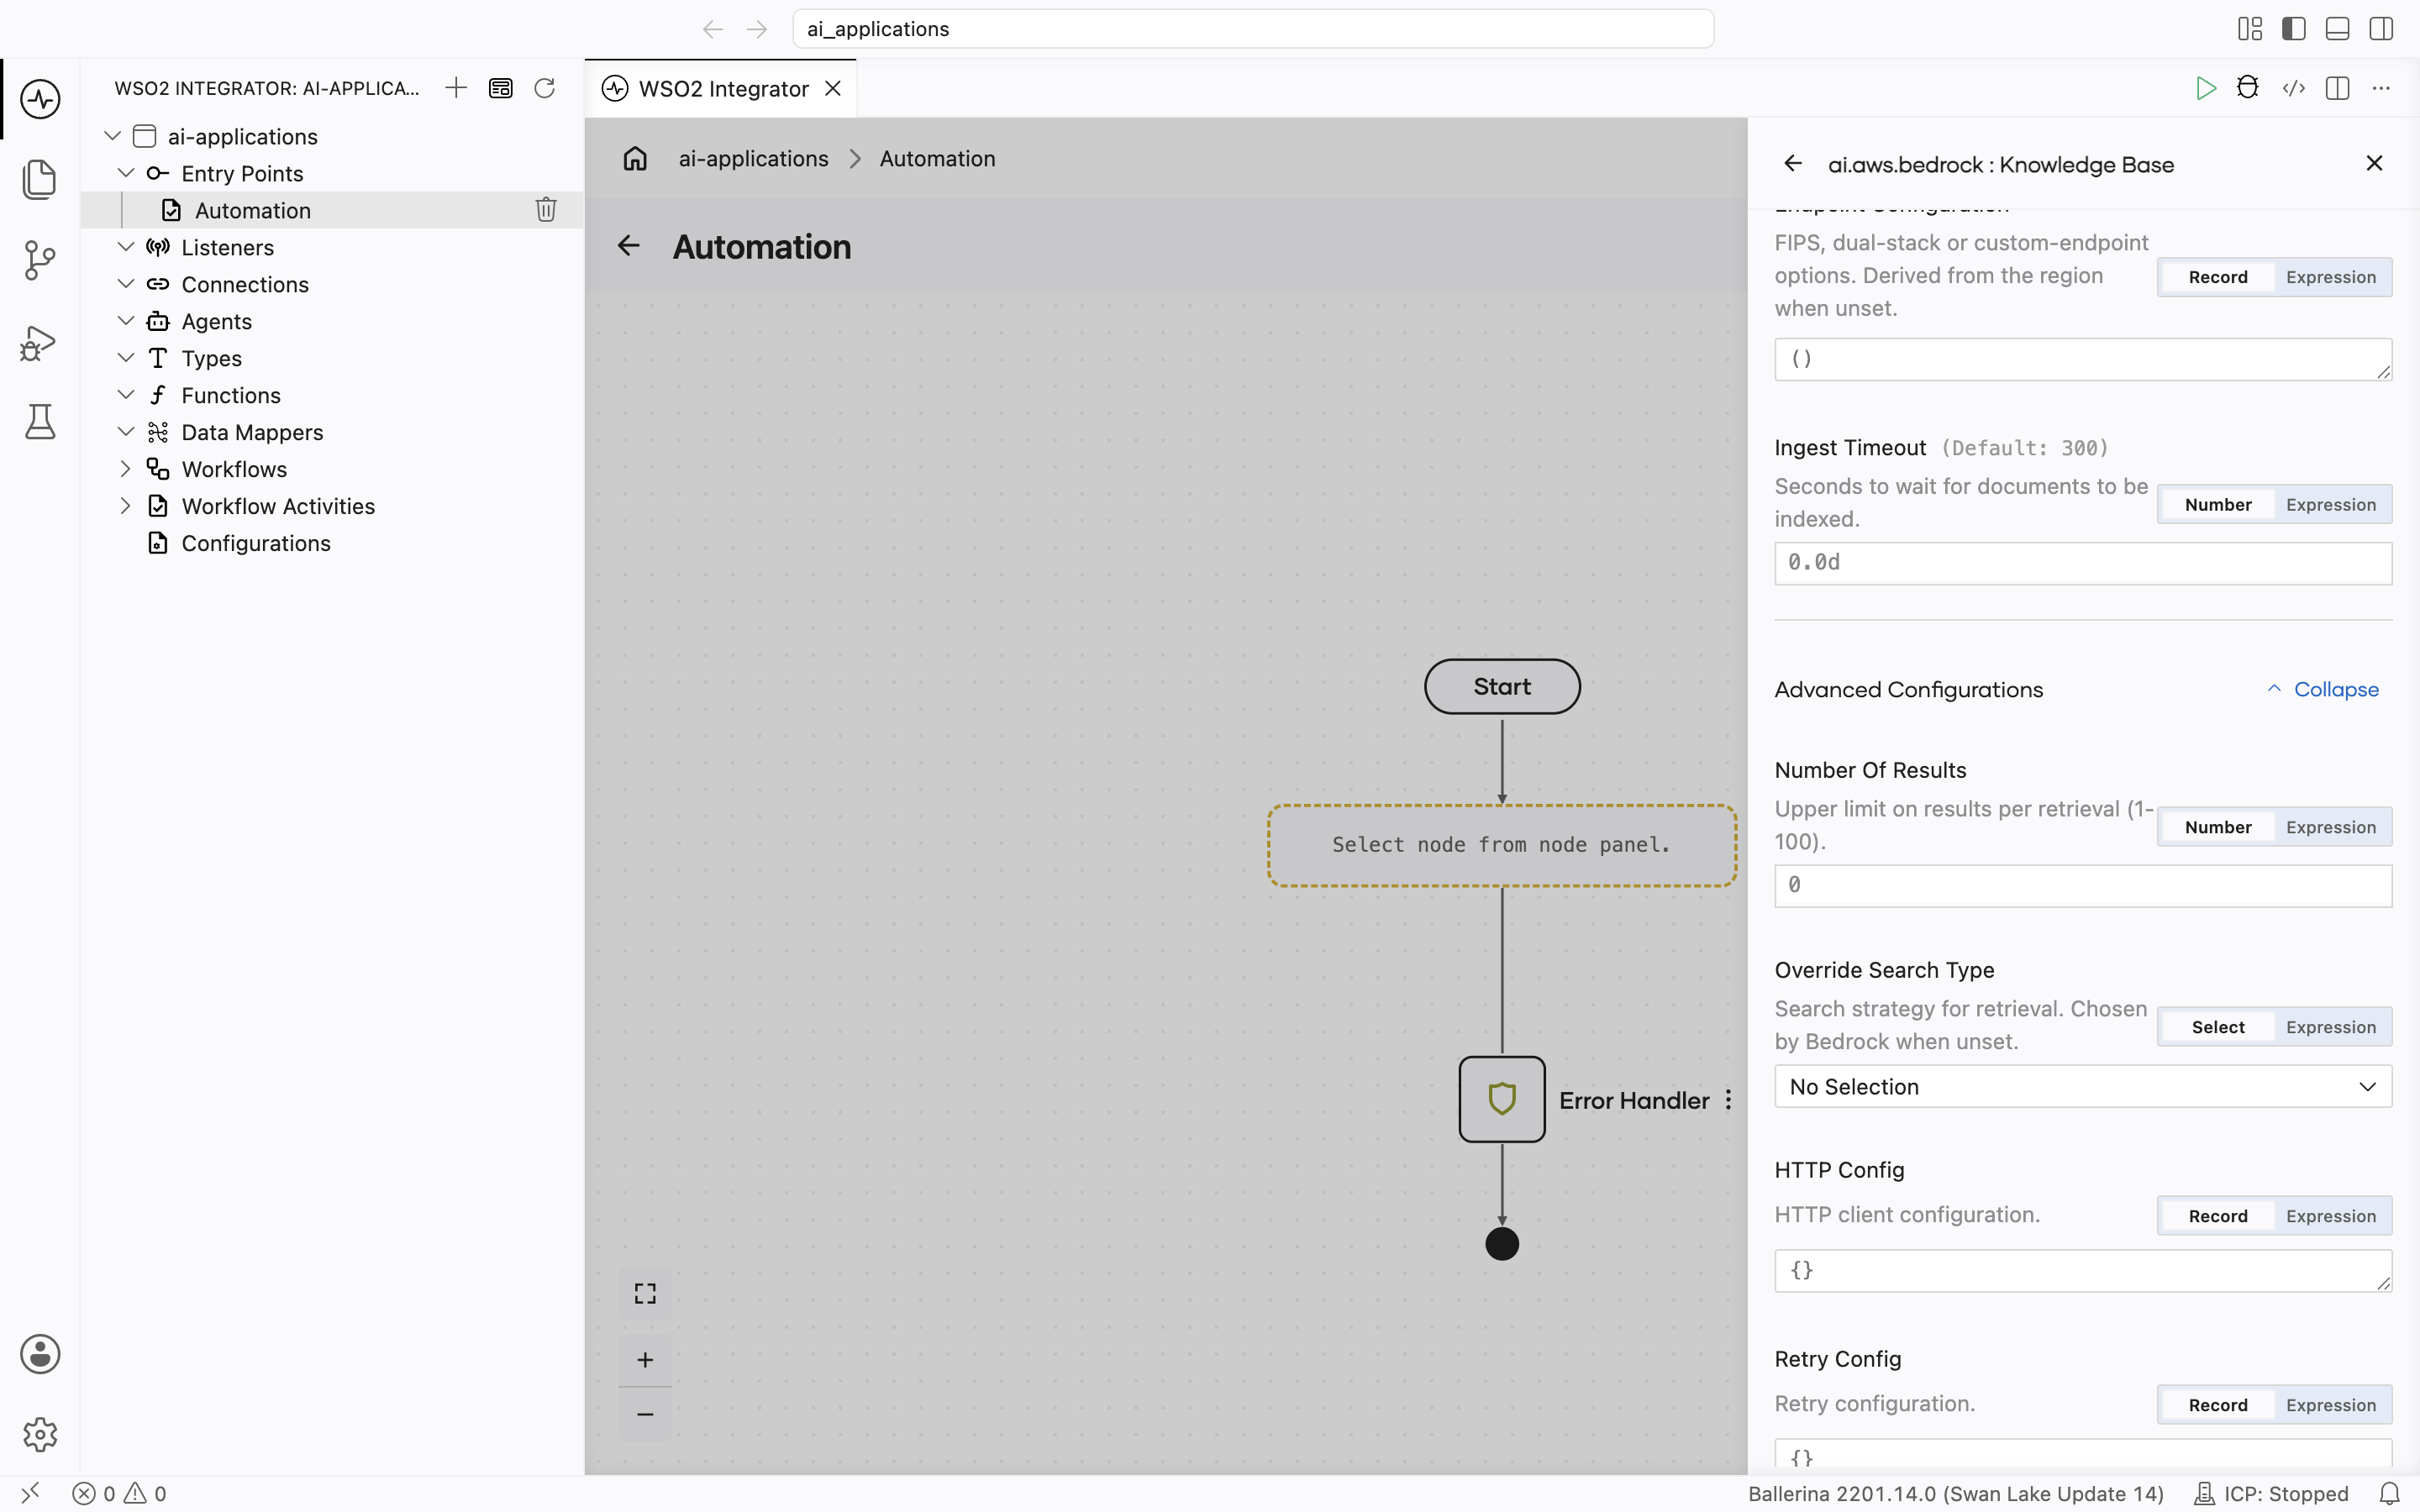Open WSO2 Integrator activity bar icon

point(40,99)
